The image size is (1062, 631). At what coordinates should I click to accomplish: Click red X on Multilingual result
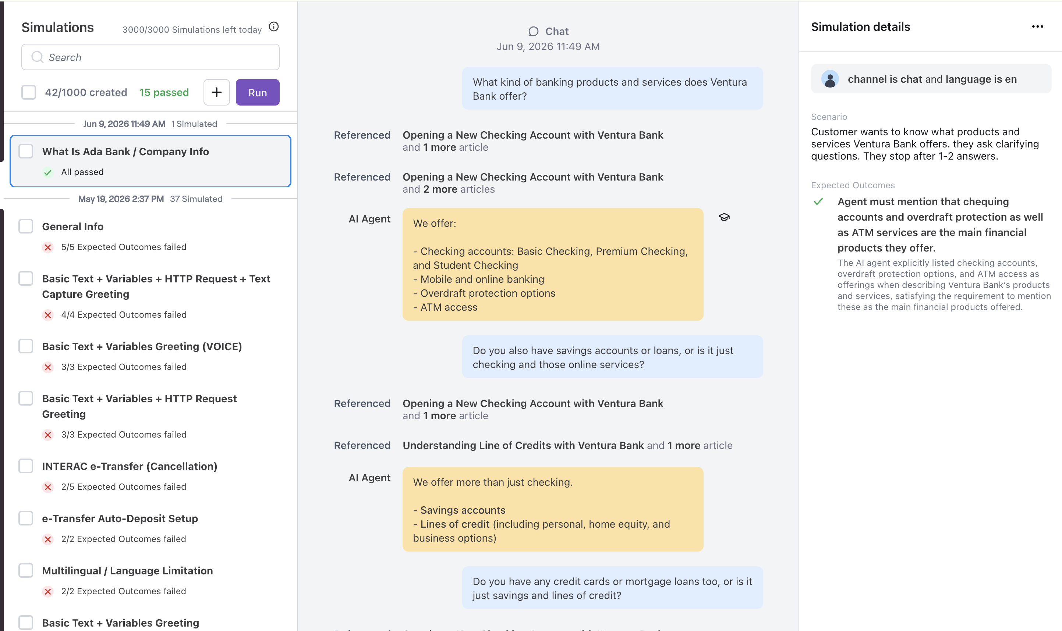pyautogui.click(x=48, y=591)
